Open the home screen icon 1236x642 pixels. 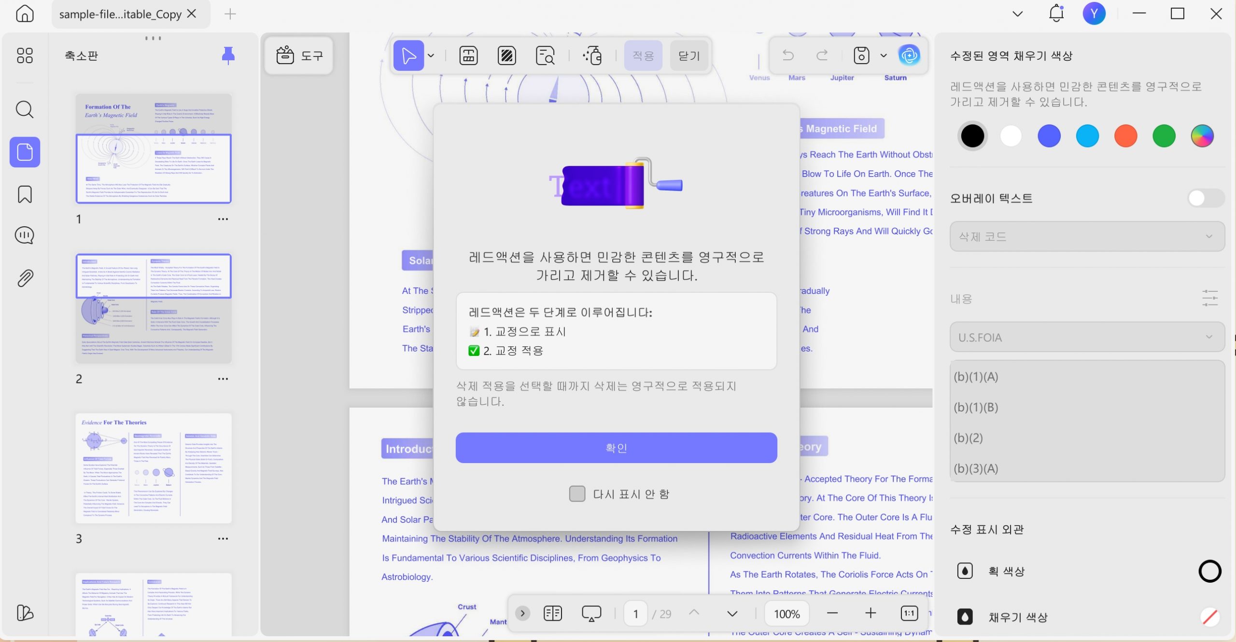[25, 14]
